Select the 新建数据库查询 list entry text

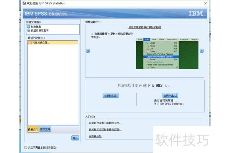[x=41, y=31]
